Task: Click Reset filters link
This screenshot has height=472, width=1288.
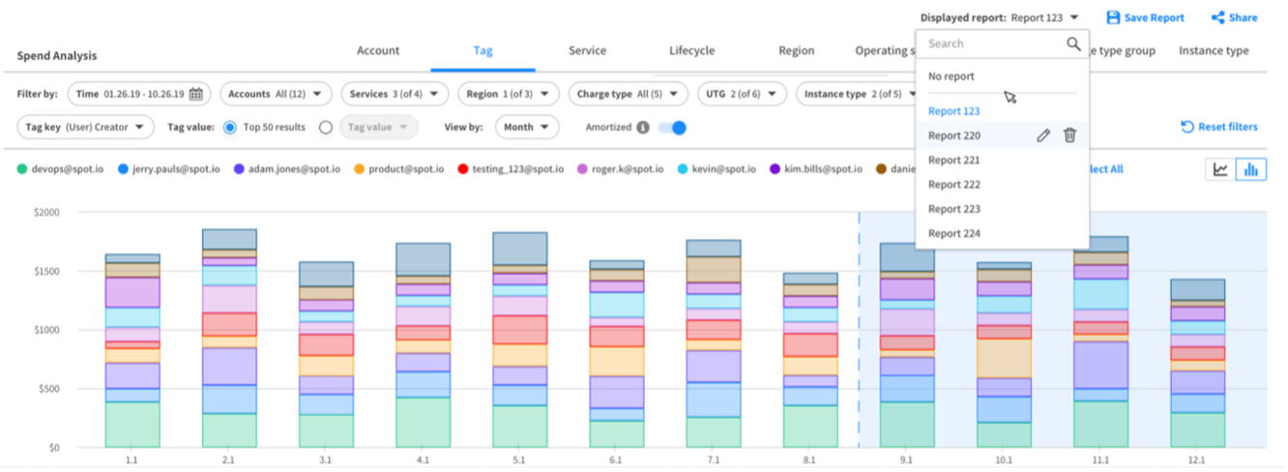Action: (x=1218, y=127)
